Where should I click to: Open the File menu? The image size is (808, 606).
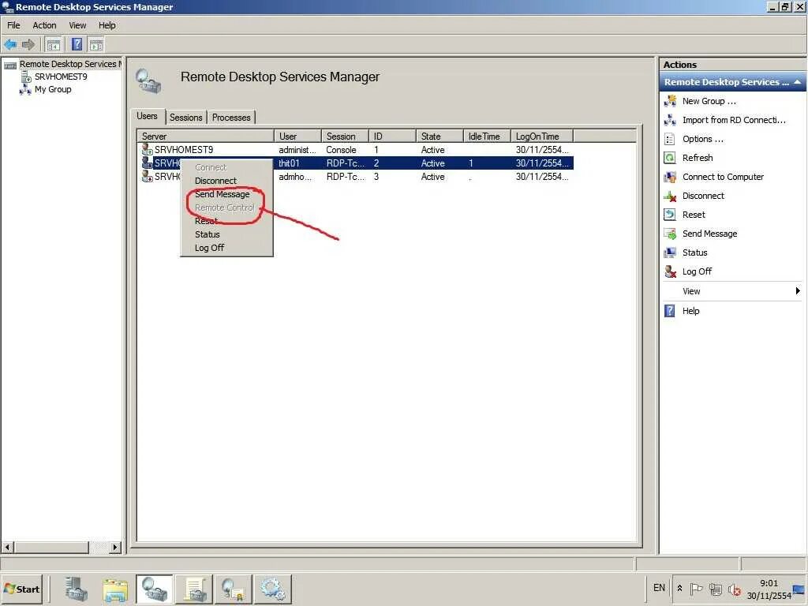pos(13,25)
